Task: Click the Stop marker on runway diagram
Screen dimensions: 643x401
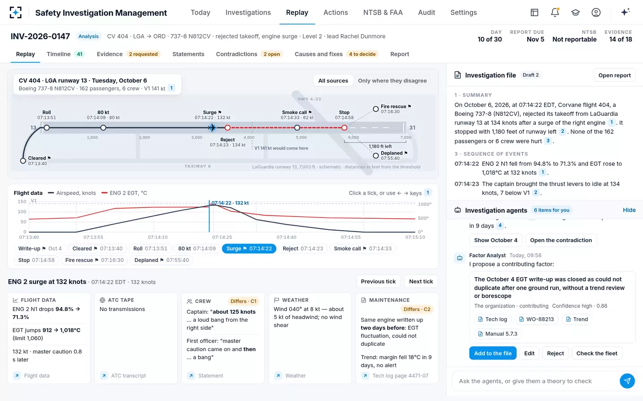Action: point(344,128)
